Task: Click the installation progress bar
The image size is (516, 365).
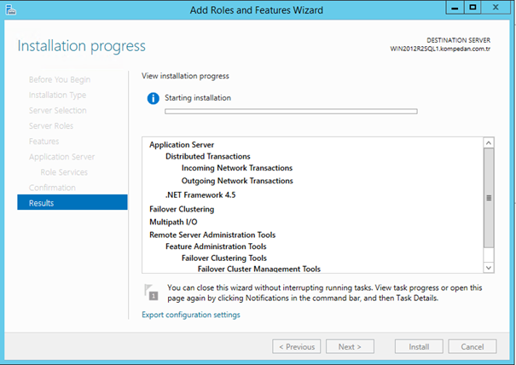Action: click(290, 111)
